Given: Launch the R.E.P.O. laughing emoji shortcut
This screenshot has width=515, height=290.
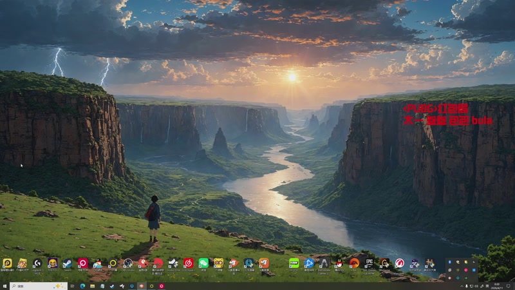Looking at the screenshot, I should pyautogui.click(x=53, y=263).
